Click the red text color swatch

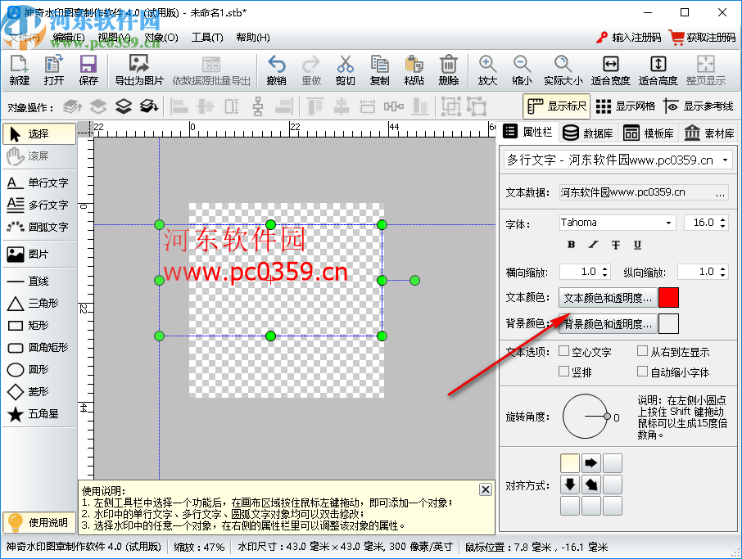click(x=668, y=297)
